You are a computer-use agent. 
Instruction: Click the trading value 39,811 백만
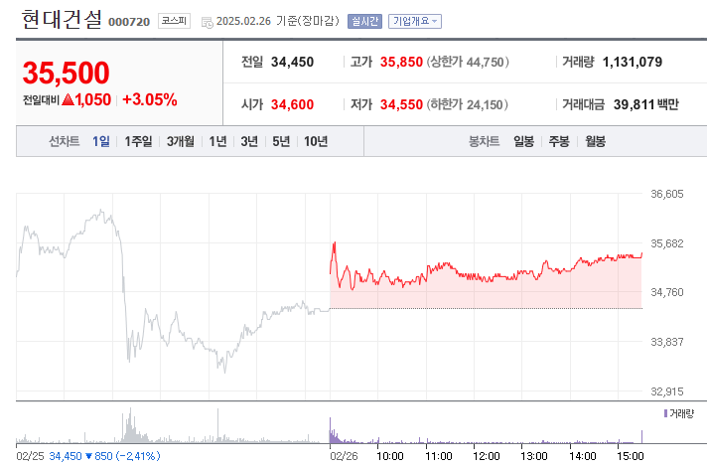[x=645, y=104]
